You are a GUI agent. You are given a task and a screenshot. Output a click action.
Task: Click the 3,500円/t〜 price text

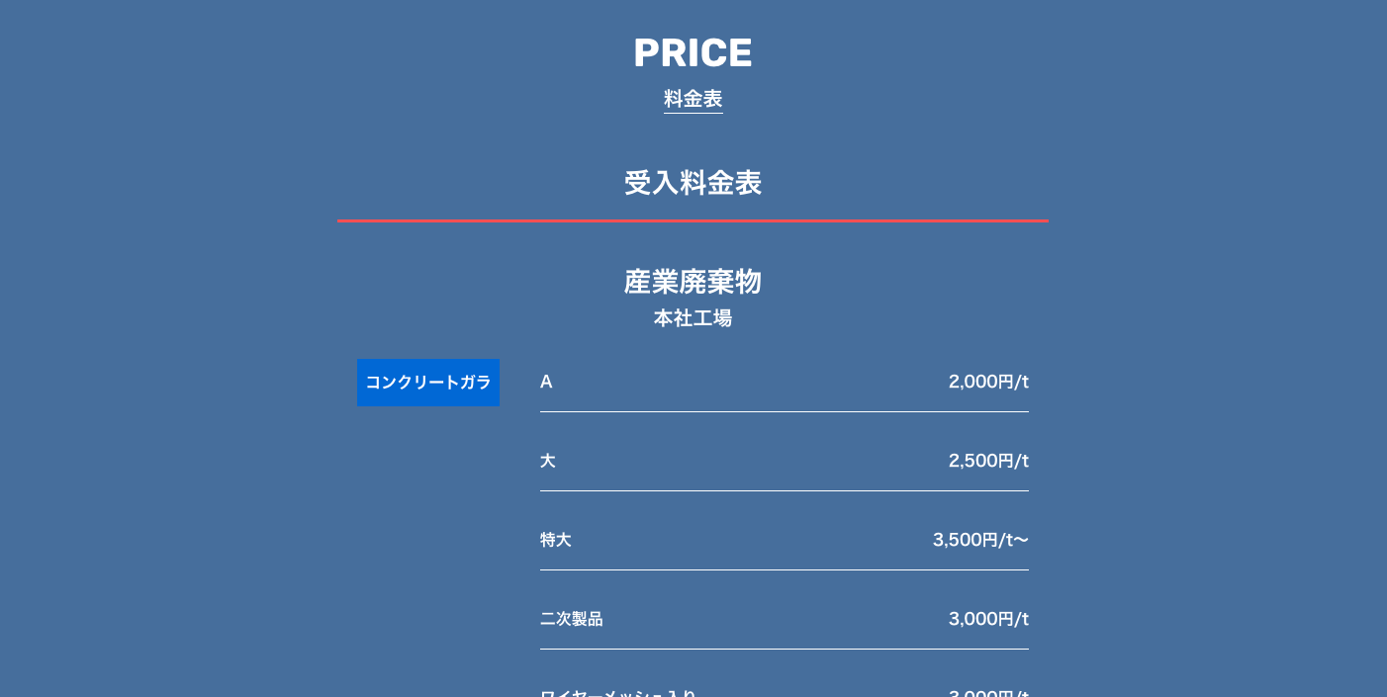point(980,540)
